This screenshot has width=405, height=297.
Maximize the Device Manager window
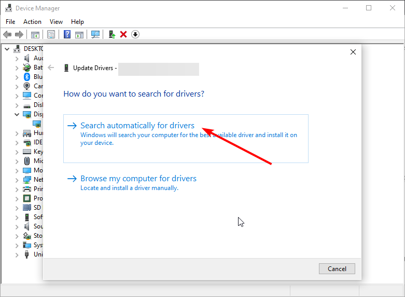(369, 8)
